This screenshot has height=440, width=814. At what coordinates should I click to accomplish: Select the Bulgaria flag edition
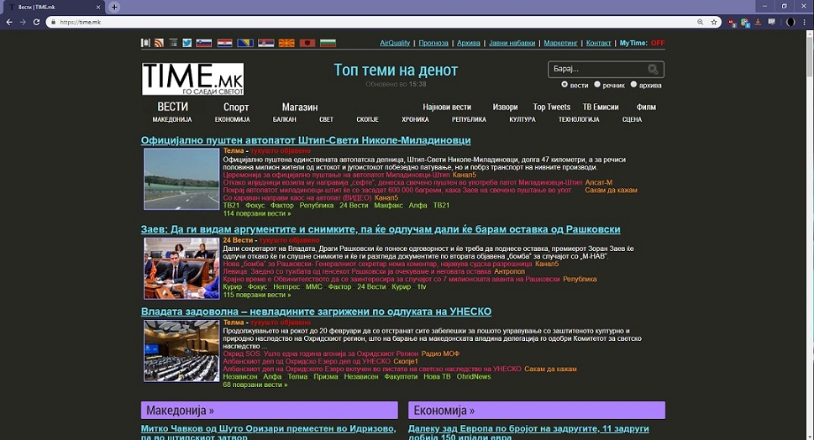click(x=328, y=43)
